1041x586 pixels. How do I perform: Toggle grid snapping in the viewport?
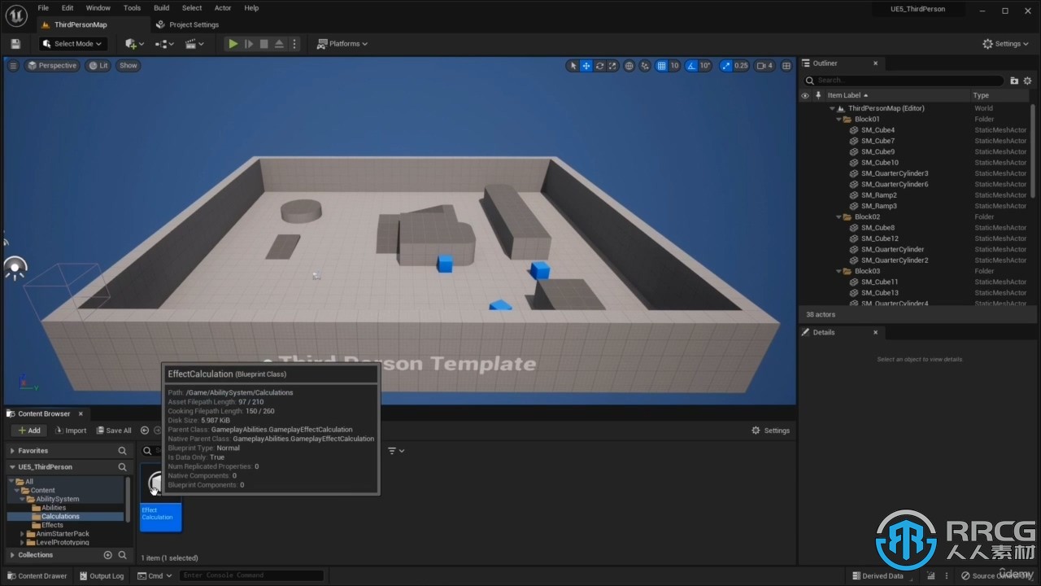(662, 66)
